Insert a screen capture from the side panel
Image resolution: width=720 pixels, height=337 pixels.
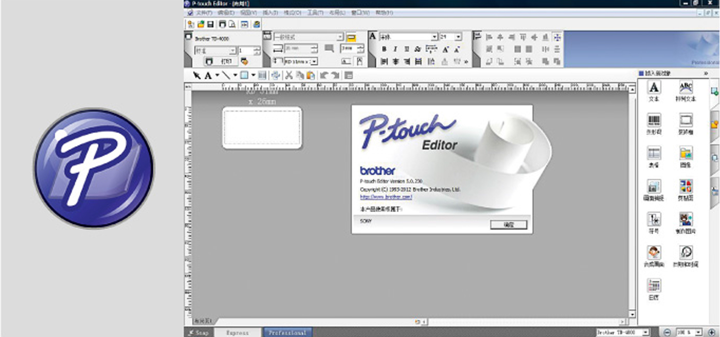point(654,190)
